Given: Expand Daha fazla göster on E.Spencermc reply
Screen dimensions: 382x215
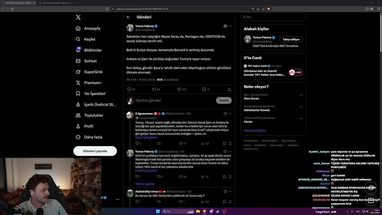Looking at the screenshot, I should coord(146,137).
